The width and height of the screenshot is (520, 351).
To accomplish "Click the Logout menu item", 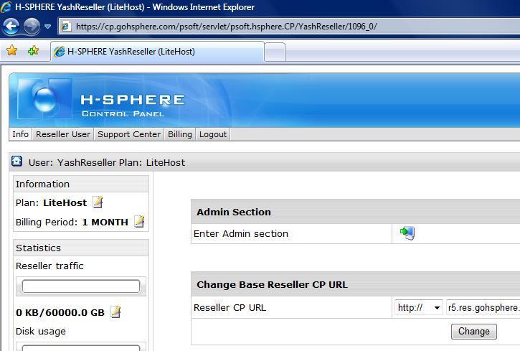I will [212, 134].
